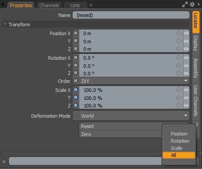Click the Rotation X round gang icon
The width and height of the screenshot is (202, 169).
point(179,58)
